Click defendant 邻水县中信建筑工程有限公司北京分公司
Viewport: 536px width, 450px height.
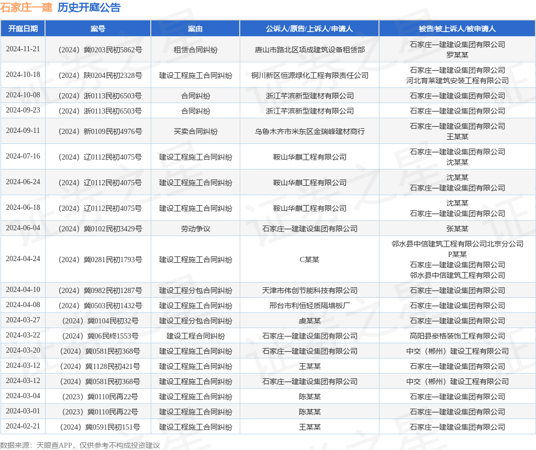(457, 244)
